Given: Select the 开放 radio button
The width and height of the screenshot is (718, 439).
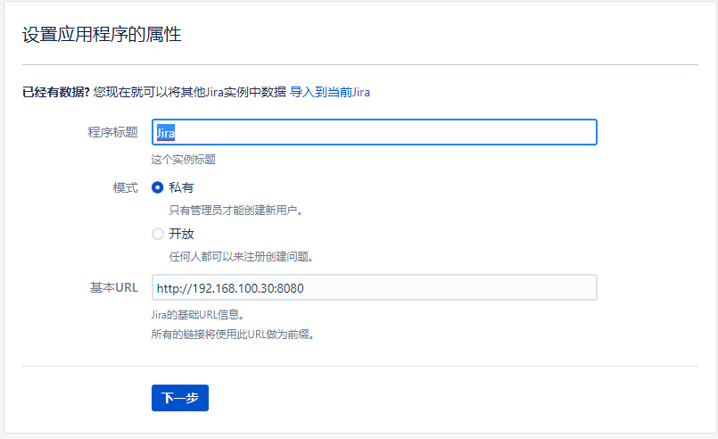Looking at the screenshot, I should (x=158, y=234).
